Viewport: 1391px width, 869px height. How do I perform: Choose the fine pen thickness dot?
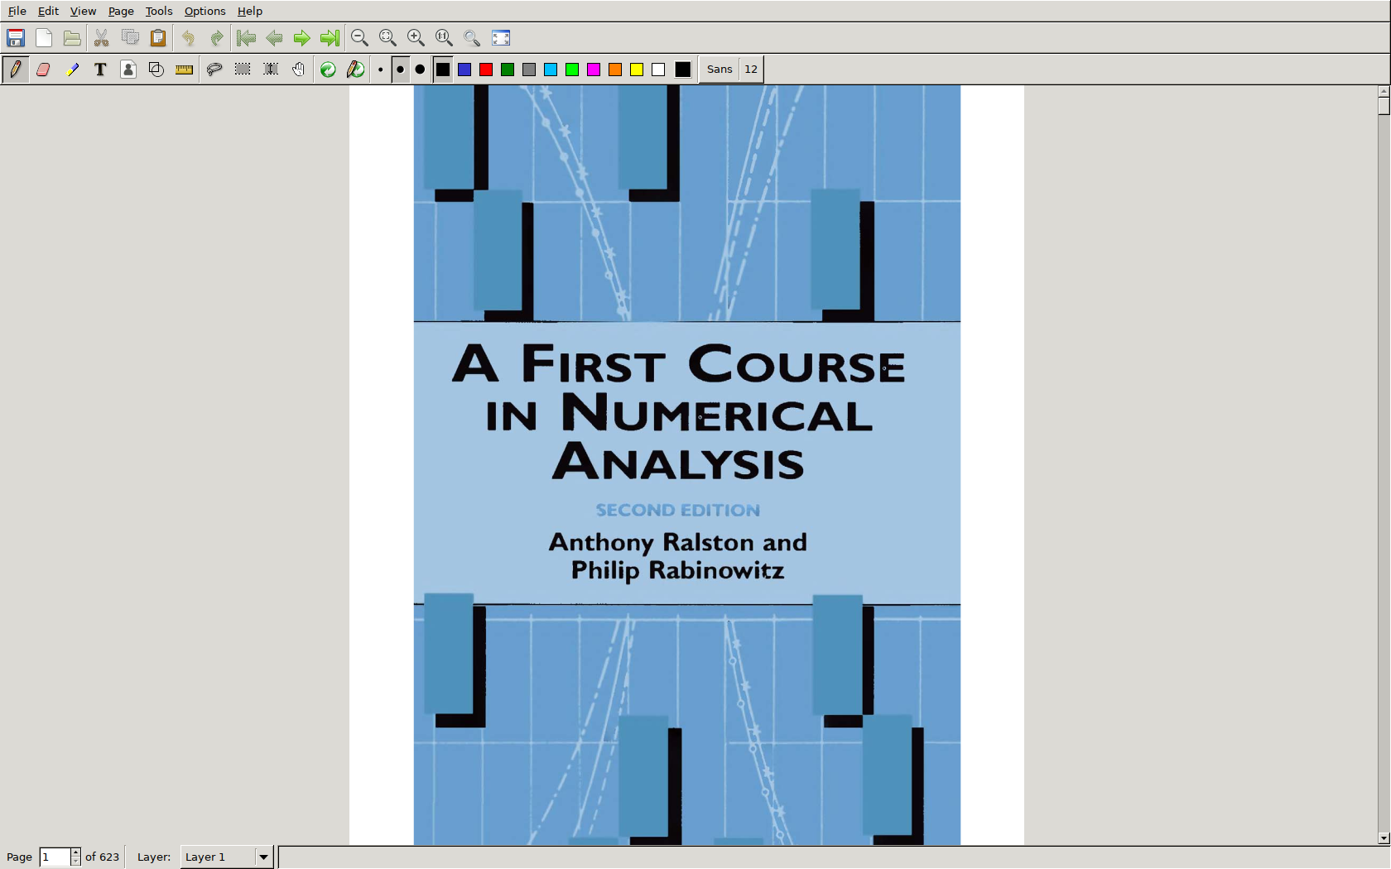tap(380, 70)
